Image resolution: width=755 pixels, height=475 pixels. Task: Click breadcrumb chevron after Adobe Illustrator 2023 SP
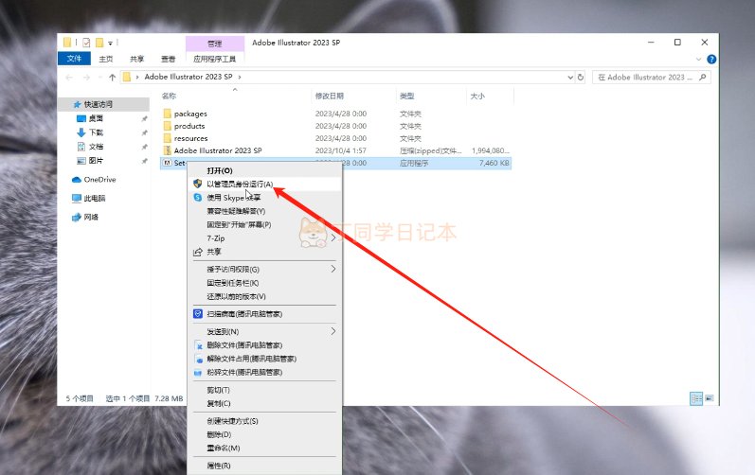(240, 77)
